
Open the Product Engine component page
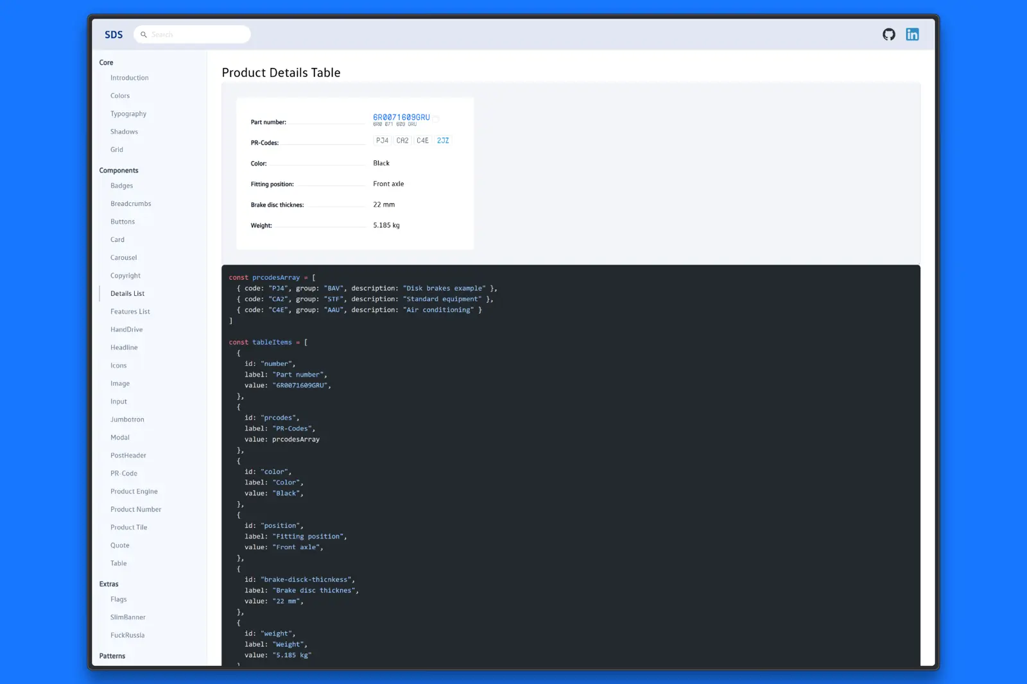[x=134, y=491]
